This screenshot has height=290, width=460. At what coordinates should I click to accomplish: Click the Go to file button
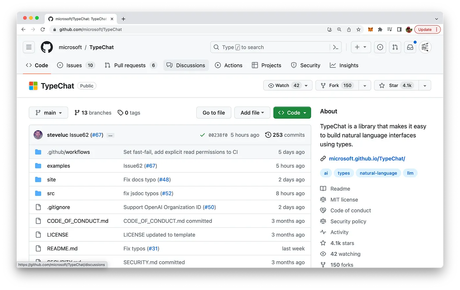(x=214, y=113)
